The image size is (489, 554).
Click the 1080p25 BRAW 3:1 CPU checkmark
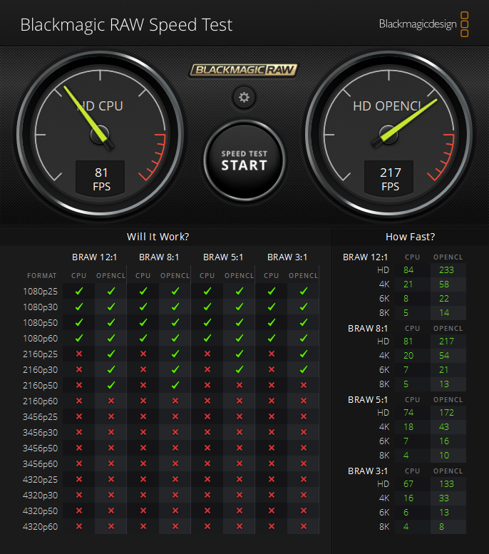(272, 291)
